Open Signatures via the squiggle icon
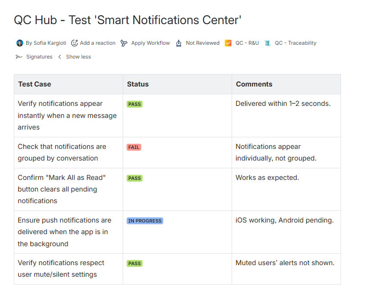The width and height of the screenshot is (366, 297). [19, 57]
